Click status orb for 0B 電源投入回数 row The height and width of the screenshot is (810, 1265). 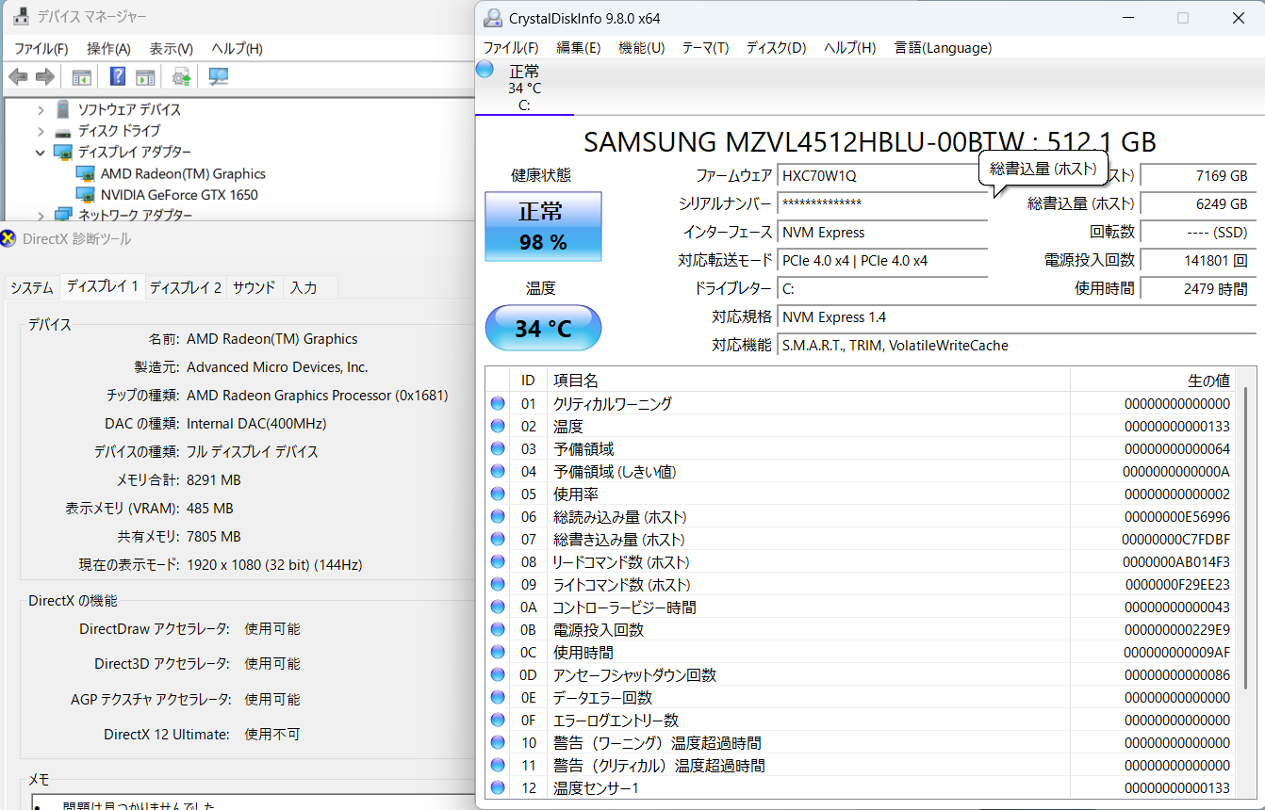pos(498,630)
